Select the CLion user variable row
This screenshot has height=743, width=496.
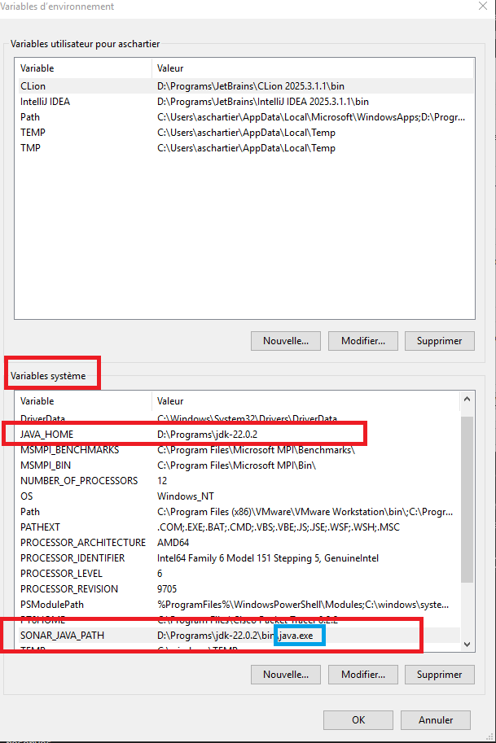coord(244,86)
